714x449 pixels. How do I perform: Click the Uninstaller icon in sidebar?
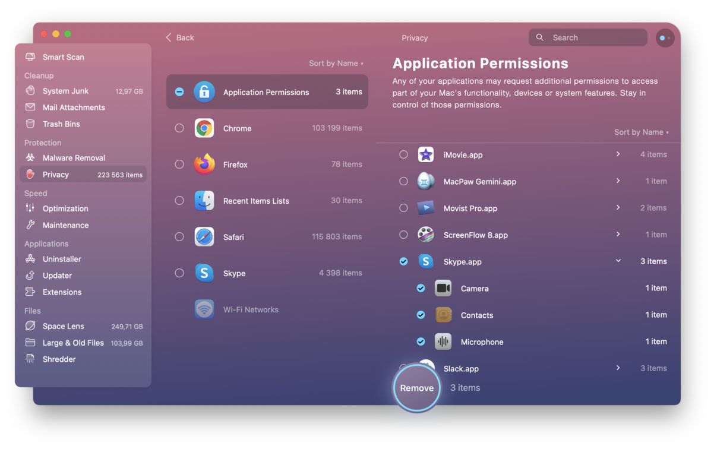30,259
